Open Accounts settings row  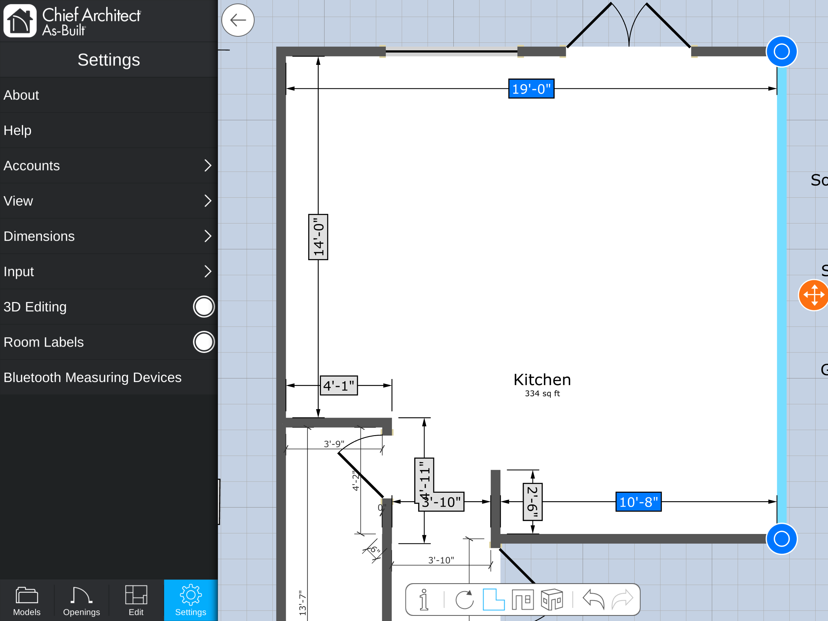(x=109, y=166)
